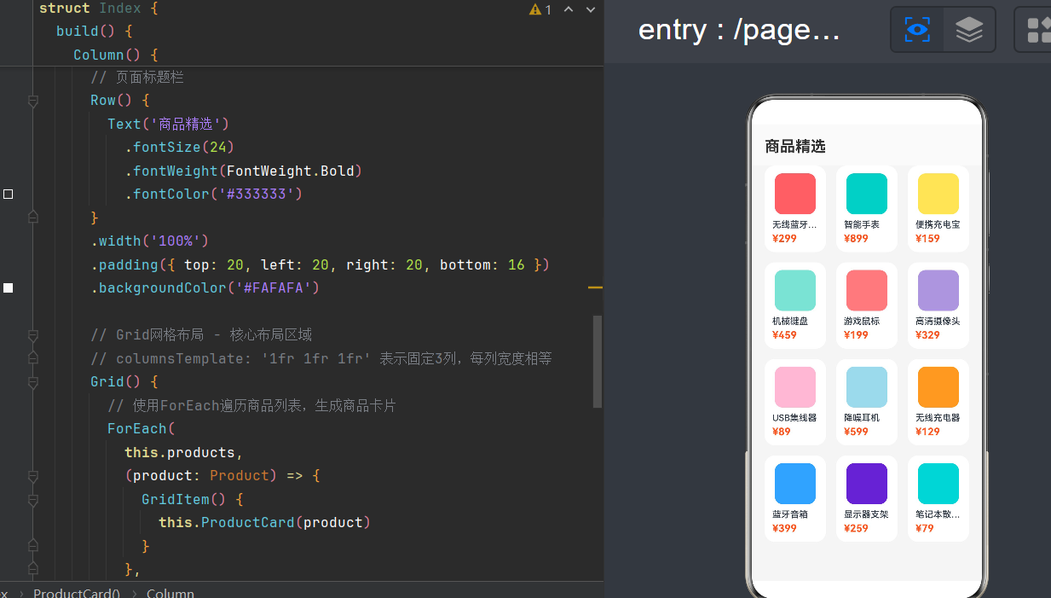This screenshot has height=598, width=1051.
Task: Open the #FAFAFA gutter color swatch
Action: [x=9, y=288]
